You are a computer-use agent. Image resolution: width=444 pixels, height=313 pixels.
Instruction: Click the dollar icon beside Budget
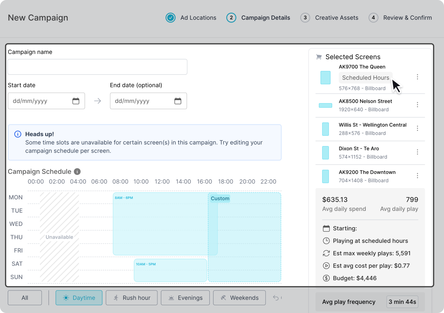(326, 278)
